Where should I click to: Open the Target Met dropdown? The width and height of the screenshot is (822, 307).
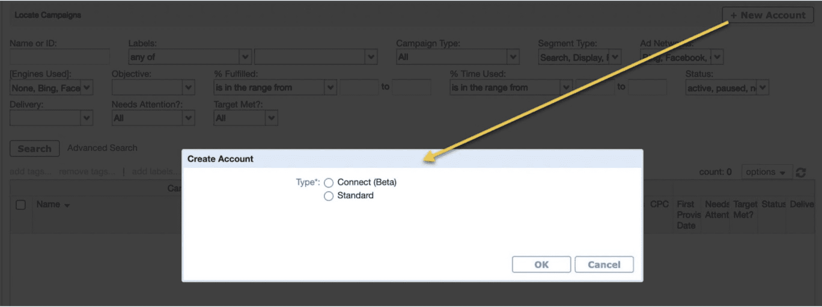246,118
